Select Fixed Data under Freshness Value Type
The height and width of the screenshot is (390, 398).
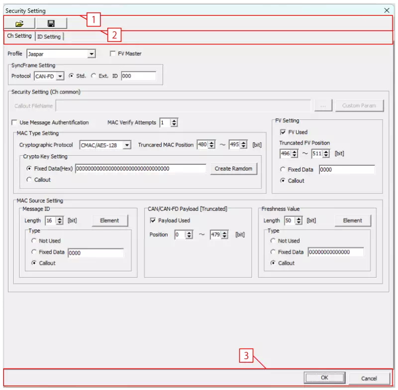pyautogui.click(x=274, y=252)
